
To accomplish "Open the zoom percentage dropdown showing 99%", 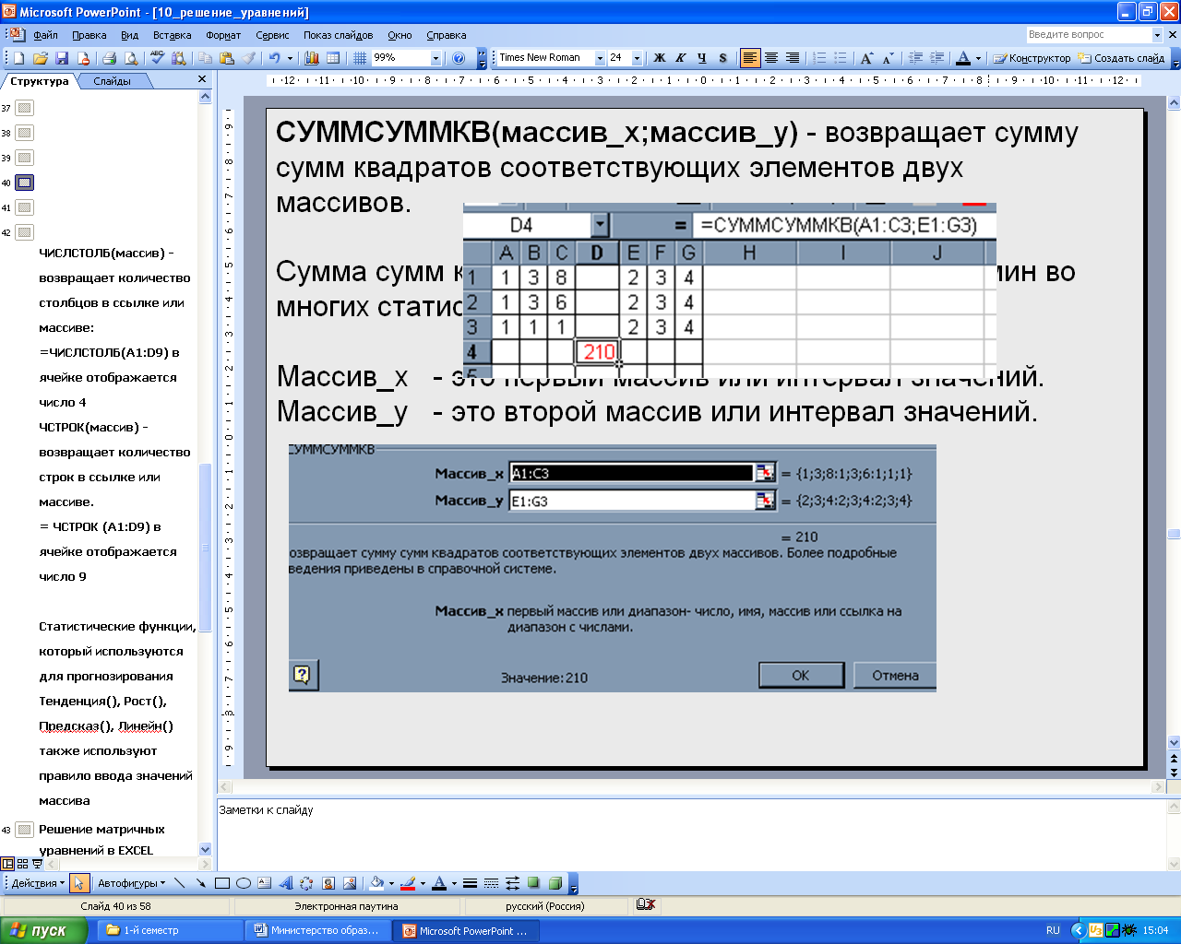I will (436, 58).
